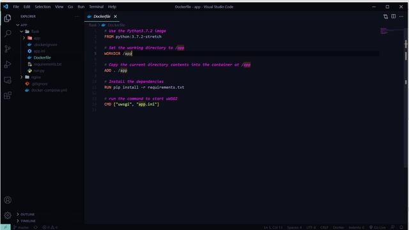Open app.ini file in Explorer
Viewport: 409px width, 230px height.
coord(40,51)
